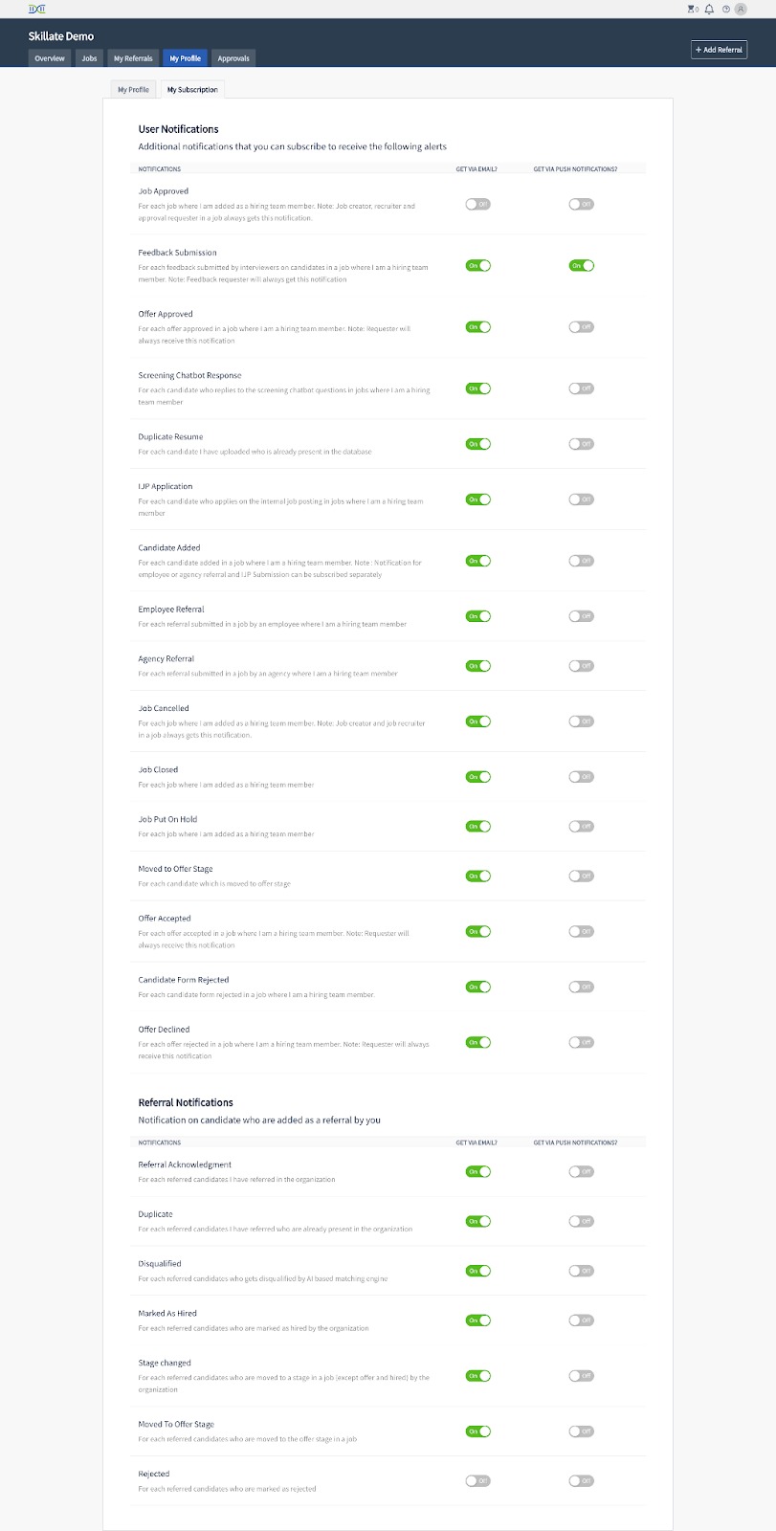This screenshot has width=776, height=1531.
Task: Click the Add Referral button
Action: coord(719,50)
